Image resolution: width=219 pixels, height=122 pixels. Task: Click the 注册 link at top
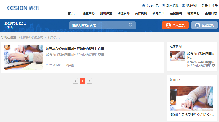coord(215,6)
